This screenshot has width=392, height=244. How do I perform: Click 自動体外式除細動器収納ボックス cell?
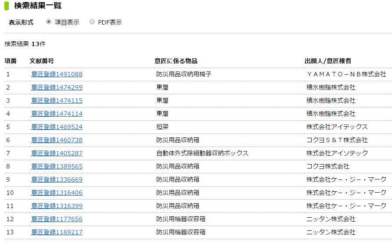[x=202, y=153]
